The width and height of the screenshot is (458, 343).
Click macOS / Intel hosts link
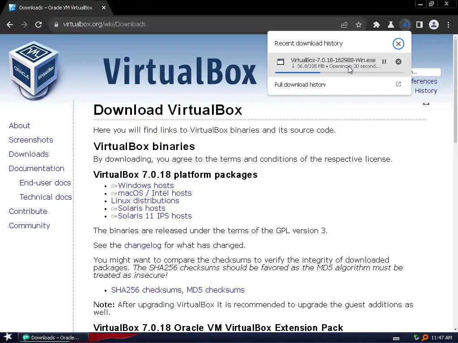pos(155,193)
